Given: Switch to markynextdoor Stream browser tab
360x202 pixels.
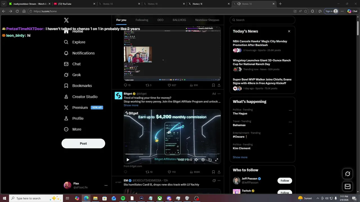Looking at the screenshot, I should (30, 4).
